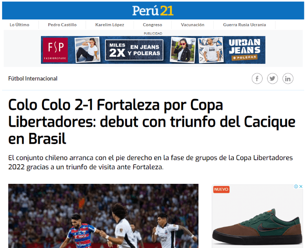Click the ad info icon
Screen dimensions: 306x248
point(296,186)
